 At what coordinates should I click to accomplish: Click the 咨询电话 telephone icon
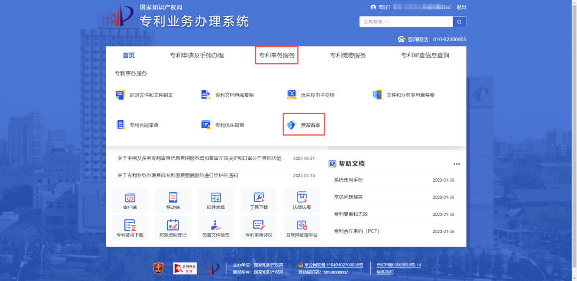(401, 39)
